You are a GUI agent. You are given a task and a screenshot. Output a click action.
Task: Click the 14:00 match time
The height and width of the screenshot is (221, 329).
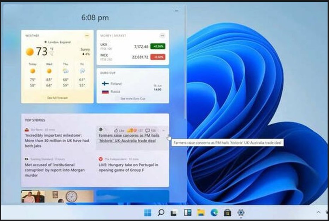coord(157,90)
